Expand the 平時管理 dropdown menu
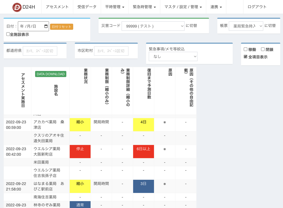Screen dimensions: 283x208 (x=115, y=7)
